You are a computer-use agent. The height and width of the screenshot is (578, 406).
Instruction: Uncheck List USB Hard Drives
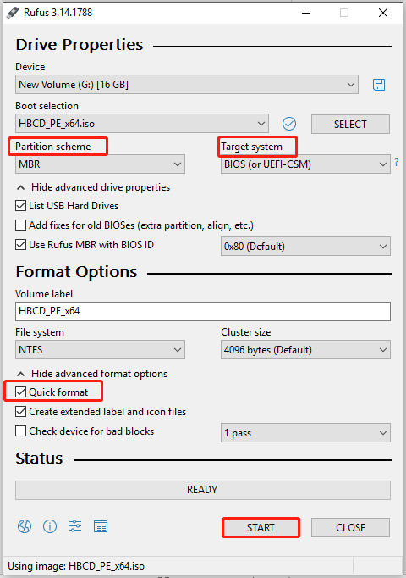(20, 206)
